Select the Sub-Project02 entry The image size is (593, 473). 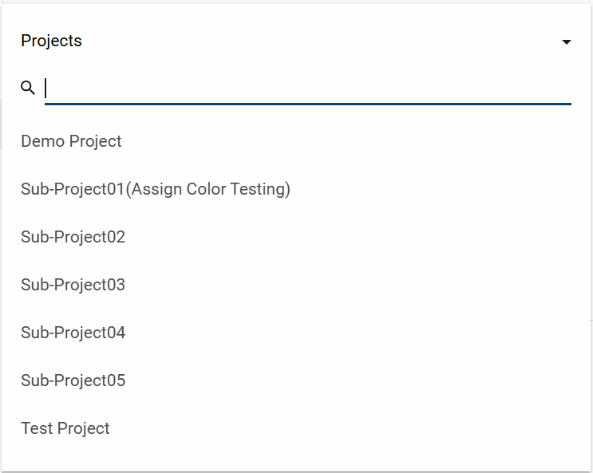pyautogui.click(x=73, y=237)
